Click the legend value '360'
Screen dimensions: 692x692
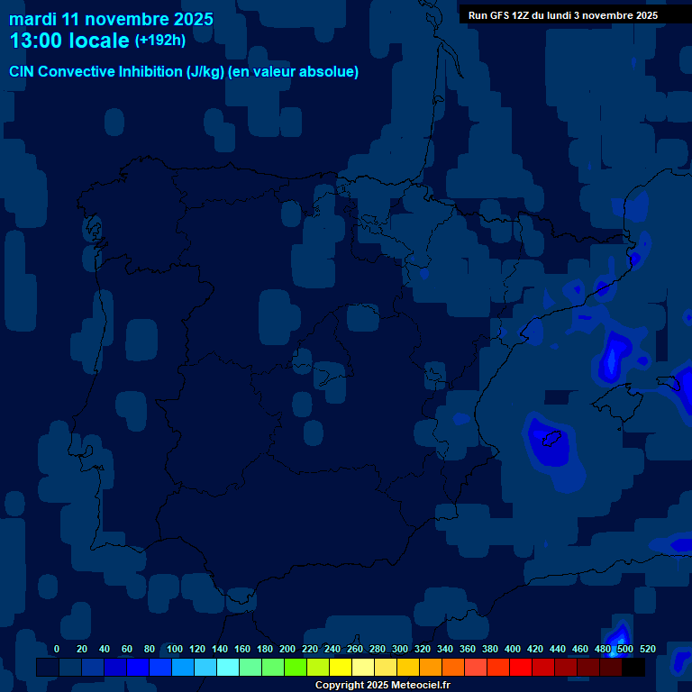[468, 649]
